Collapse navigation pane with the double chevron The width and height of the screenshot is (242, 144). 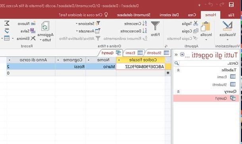(x=176, y=54)
